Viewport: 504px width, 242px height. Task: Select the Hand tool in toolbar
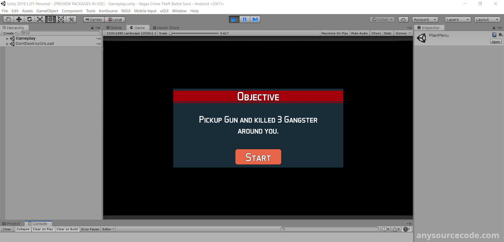[8, 20]
